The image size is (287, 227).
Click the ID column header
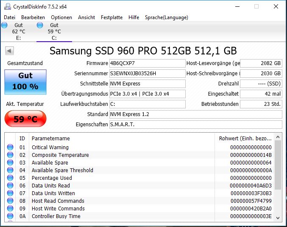pos(22,138)
